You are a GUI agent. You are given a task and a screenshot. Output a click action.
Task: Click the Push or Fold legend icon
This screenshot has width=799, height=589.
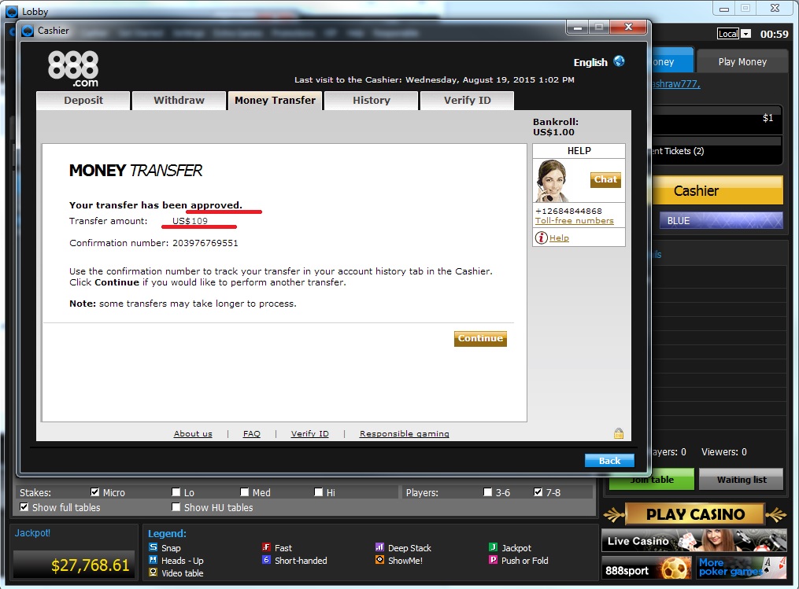tap(493, 560)
